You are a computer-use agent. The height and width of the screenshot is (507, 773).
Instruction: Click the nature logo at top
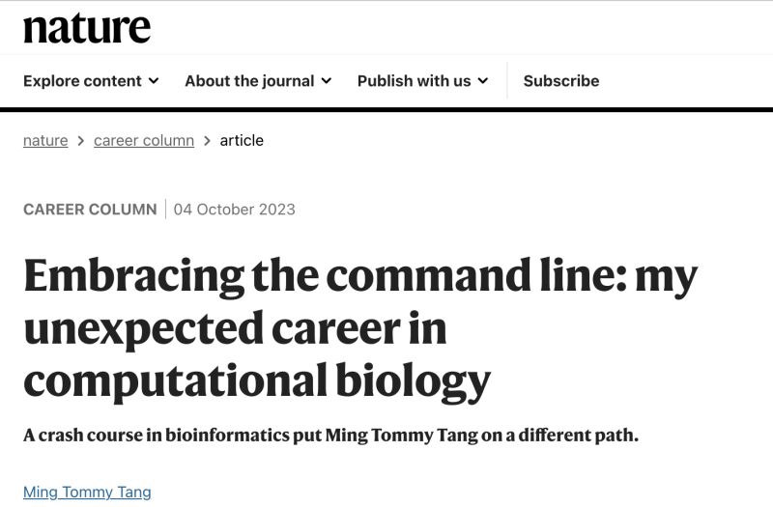point(87,28)
